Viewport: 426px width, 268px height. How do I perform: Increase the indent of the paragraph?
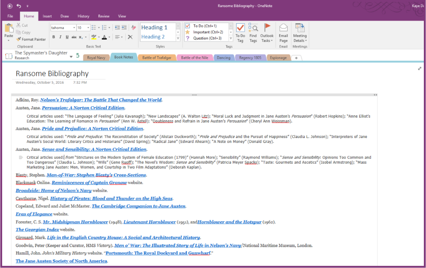[x=124, y=28]
